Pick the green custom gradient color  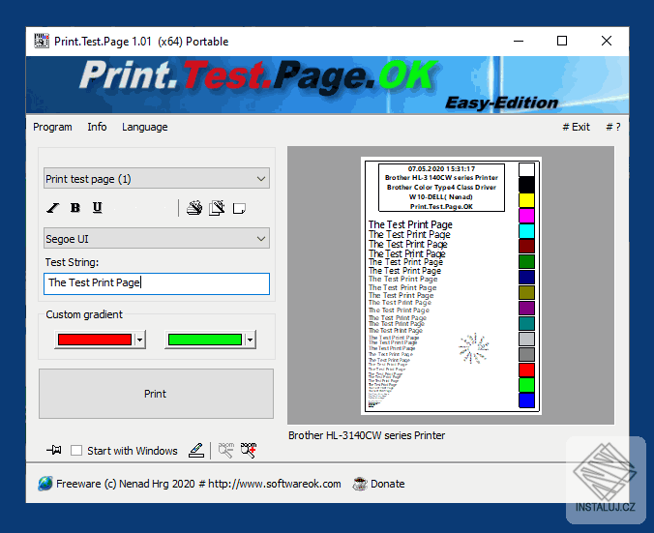[205, 340]
